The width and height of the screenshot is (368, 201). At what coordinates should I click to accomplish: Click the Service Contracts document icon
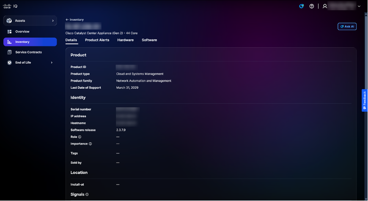9,52
